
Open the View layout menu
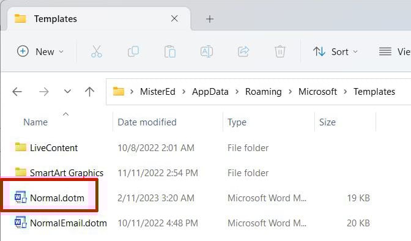pyautogui.click(x=394, y=51)
